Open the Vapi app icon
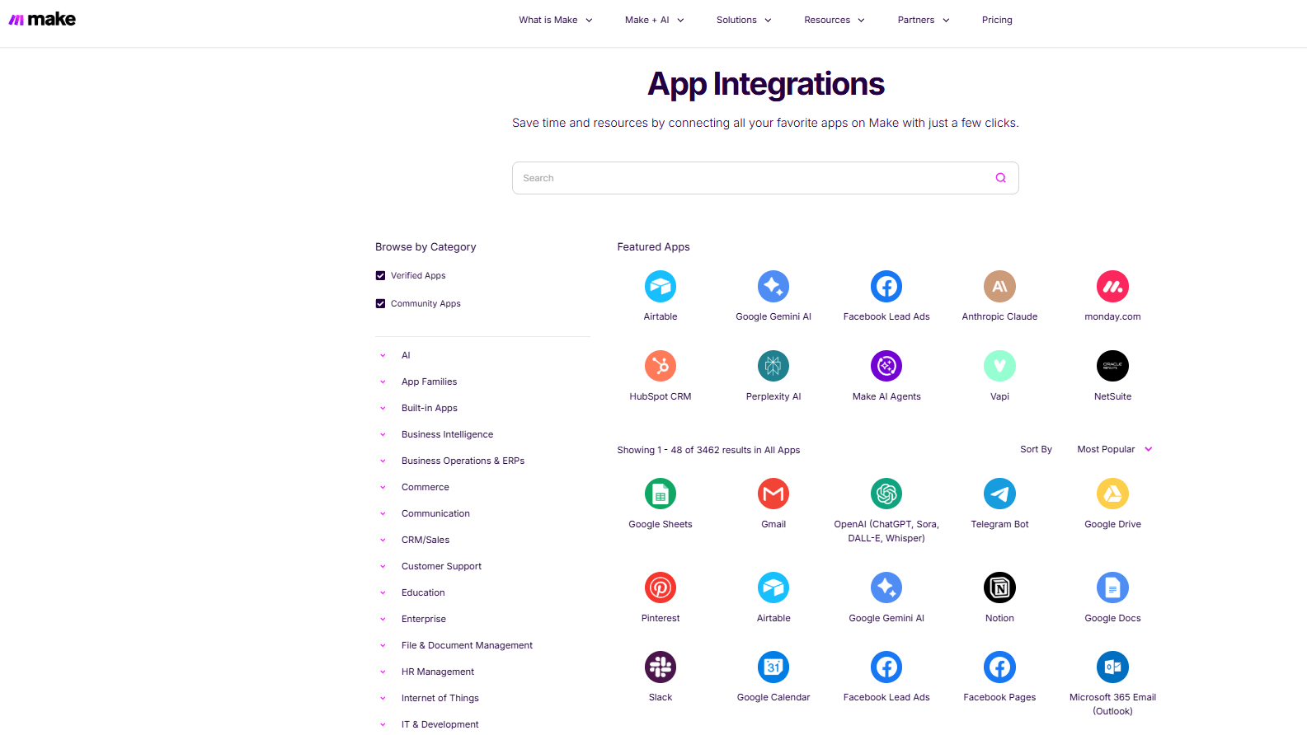This screenshot has height=735, width=1307. coord(999,366)
